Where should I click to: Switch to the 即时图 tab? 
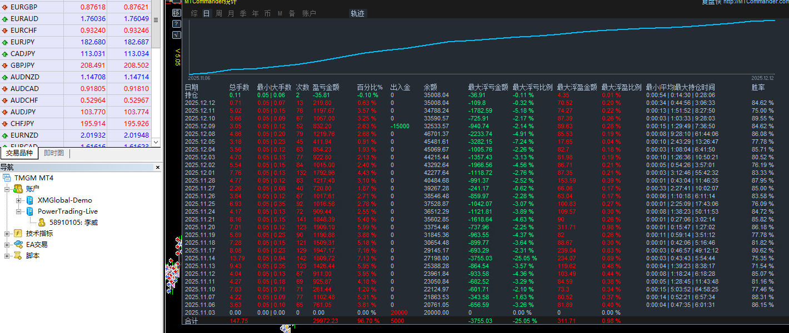pyautogui.click(x=54, y=154)
